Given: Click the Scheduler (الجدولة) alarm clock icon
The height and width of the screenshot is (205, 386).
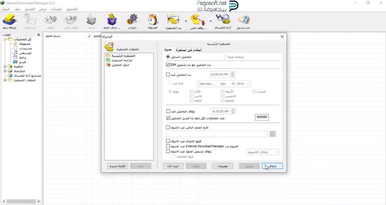Looking at the screenshot, I should 153,20.
